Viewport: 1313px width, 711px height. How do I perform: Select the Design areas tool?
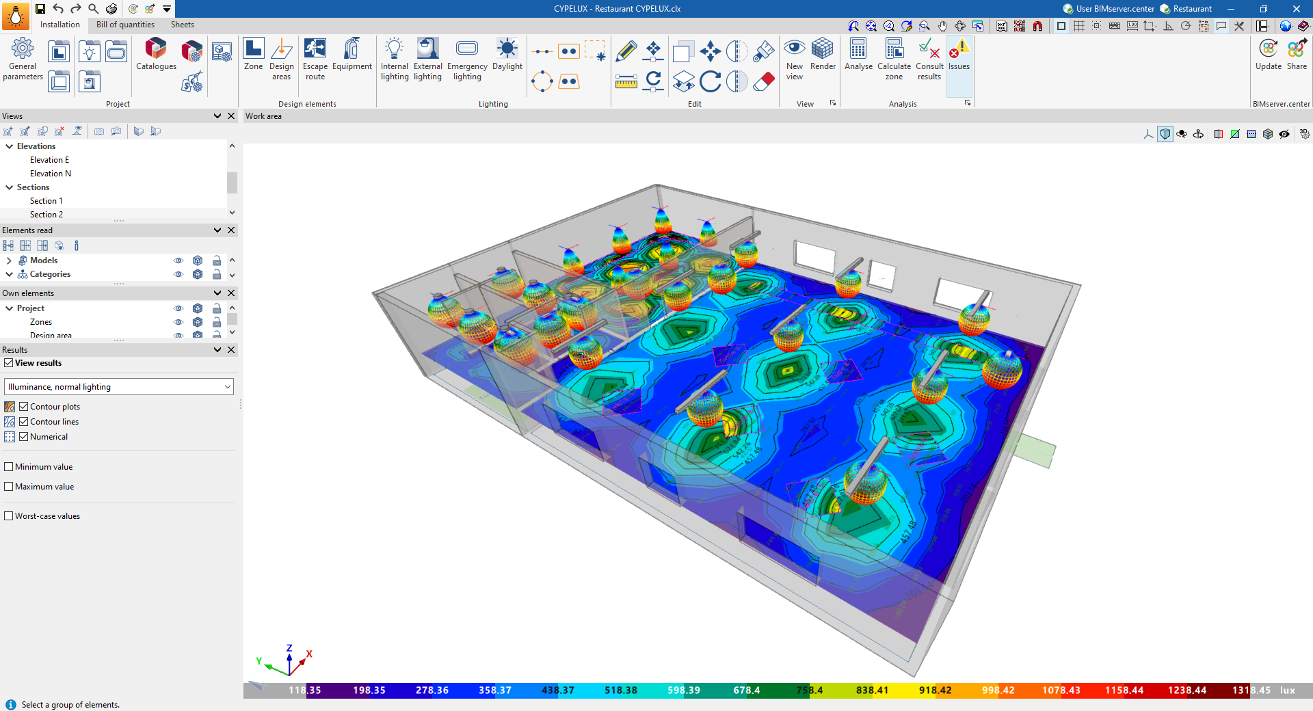(281, 59)
